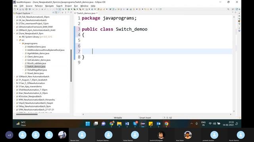Open the Run menu

click(x=76, y=6)
